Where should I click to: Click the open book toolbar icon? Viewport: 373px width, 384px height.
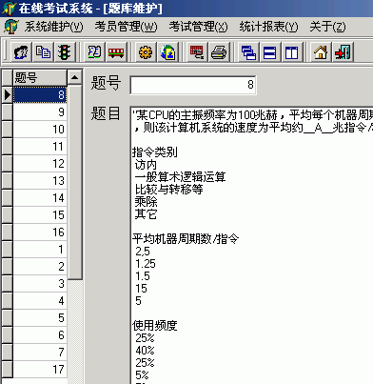point(94,51)
